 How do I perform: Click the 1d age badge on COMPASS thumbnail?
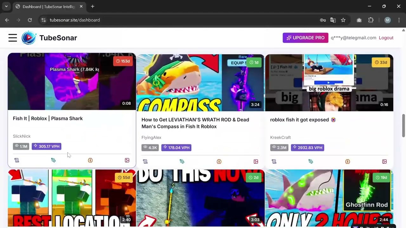(254, 62)
